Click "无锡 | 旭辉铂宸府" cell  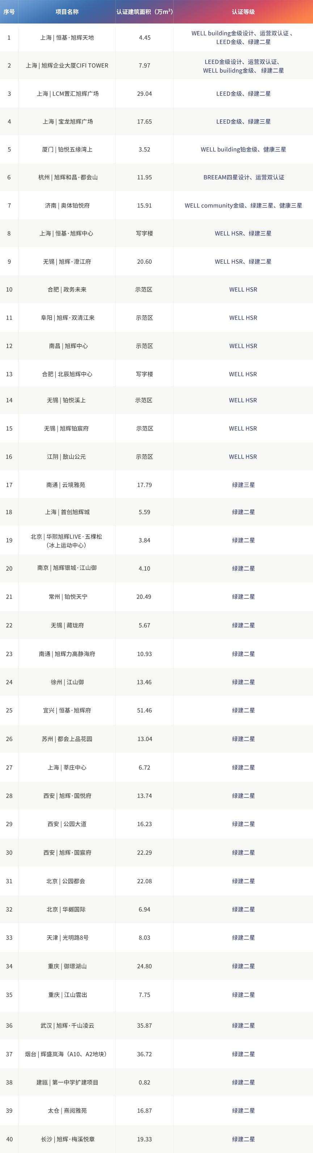tap(66, 428)
